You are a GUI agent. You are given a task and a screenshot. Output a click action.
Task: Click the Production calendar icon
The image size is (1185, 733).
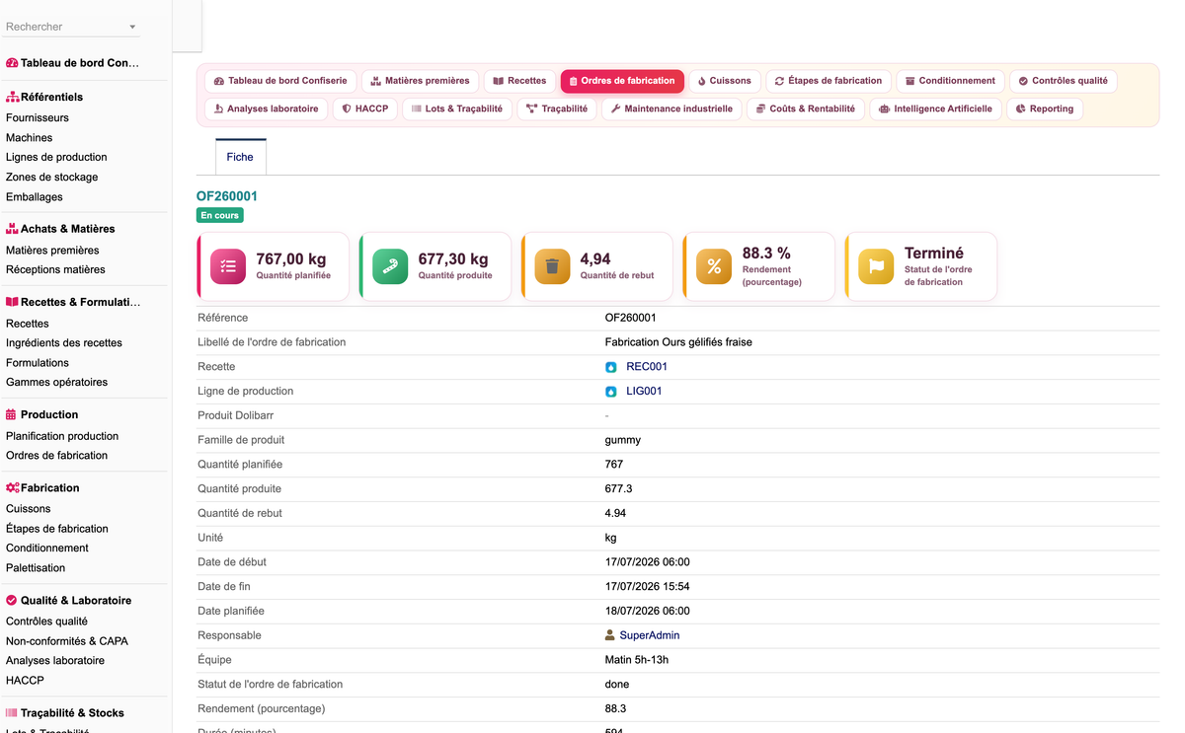[12, 414]
